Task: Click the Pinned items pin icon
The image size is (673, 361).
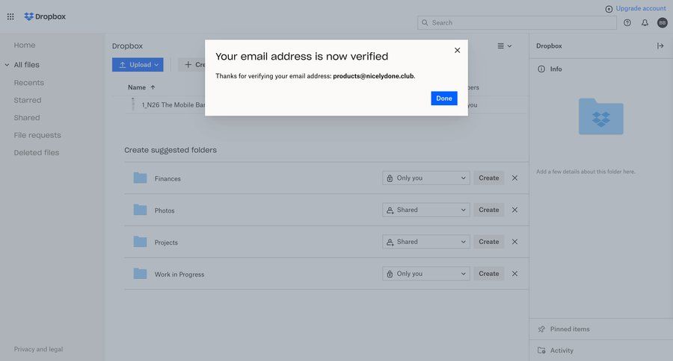Action: tap(541, 329)
